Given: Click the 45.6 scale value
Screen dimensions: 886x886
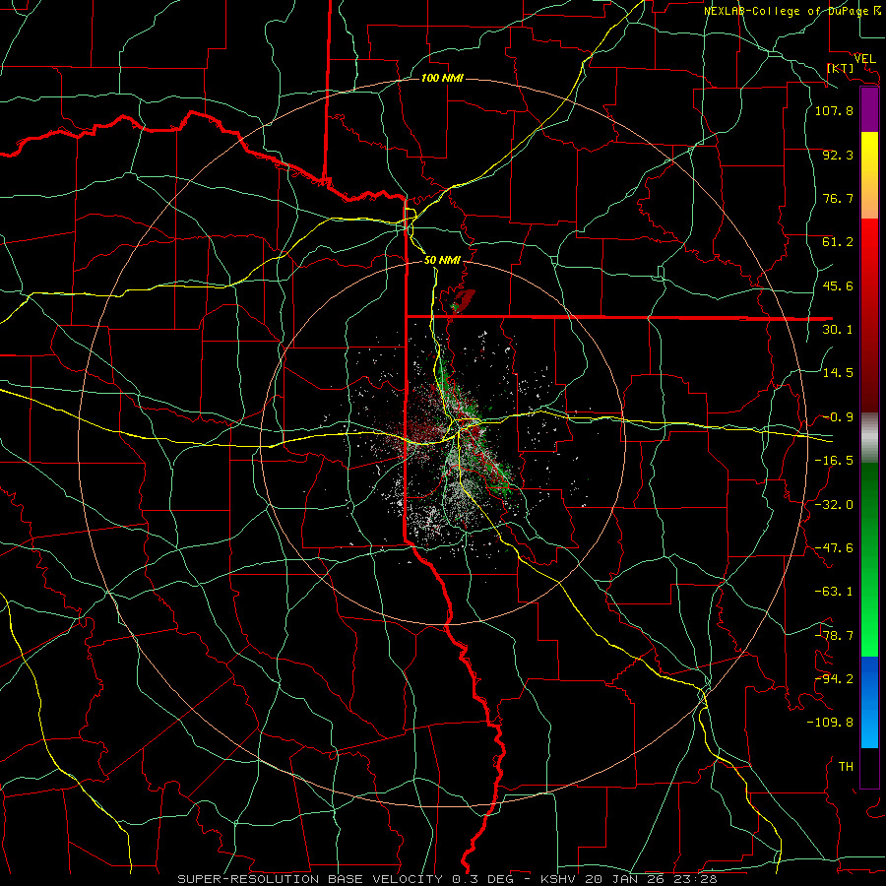Looking at the screenshot, I should 838,285.
